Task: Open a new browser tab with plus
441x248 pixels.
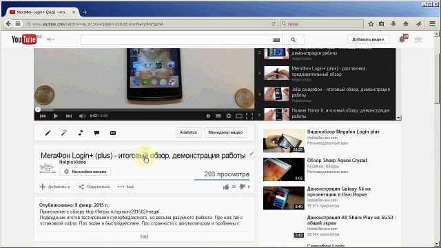Action: [85, 12]
